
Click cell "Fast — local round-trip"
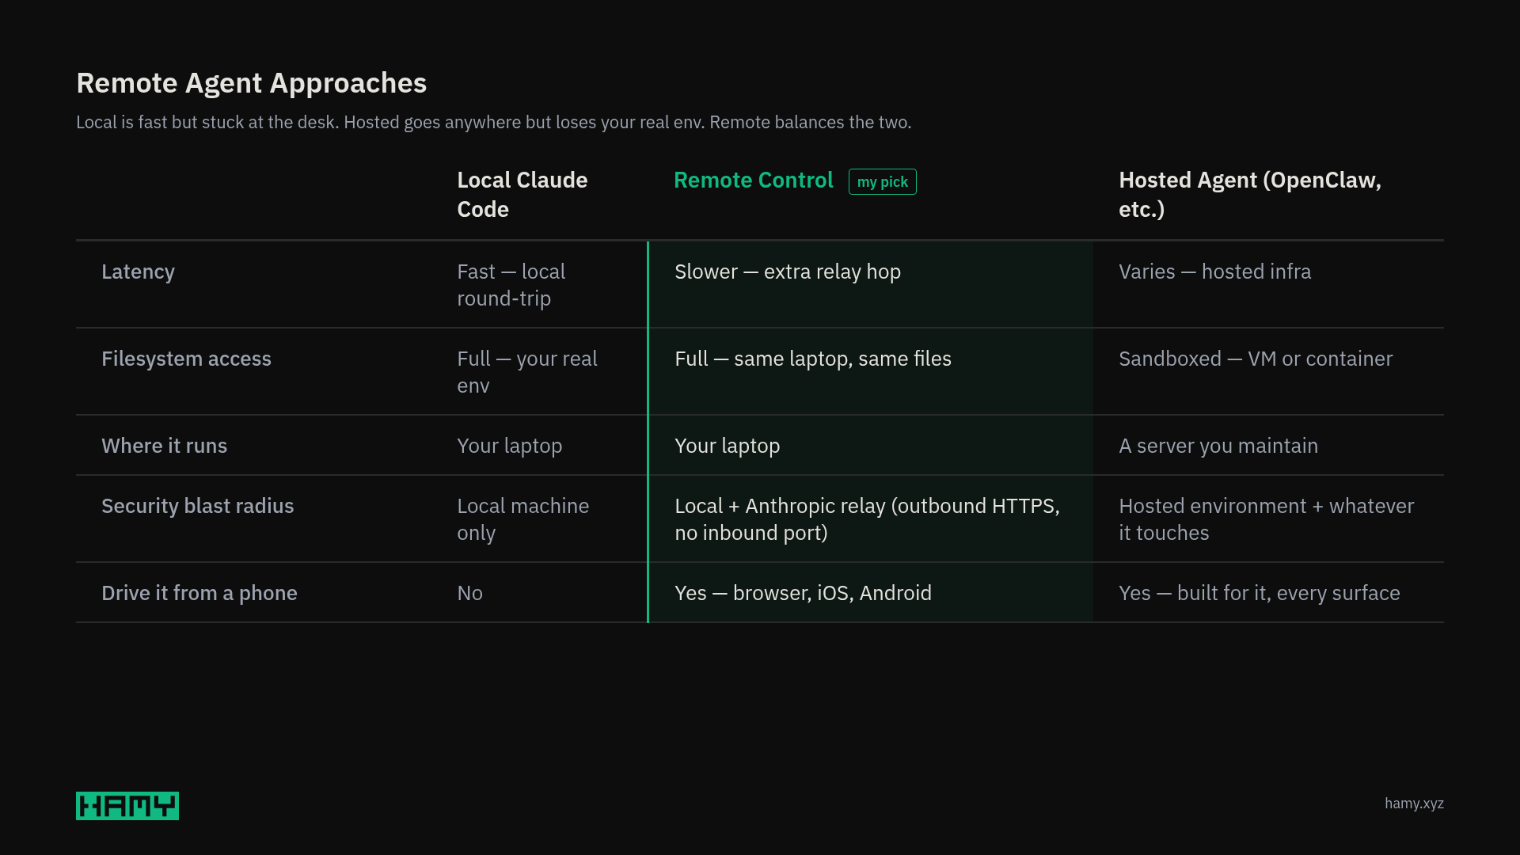click(511, 285)
